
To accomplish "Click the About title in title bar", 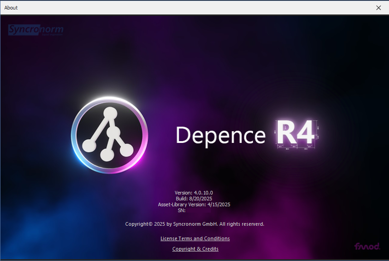I will [11, 8].
